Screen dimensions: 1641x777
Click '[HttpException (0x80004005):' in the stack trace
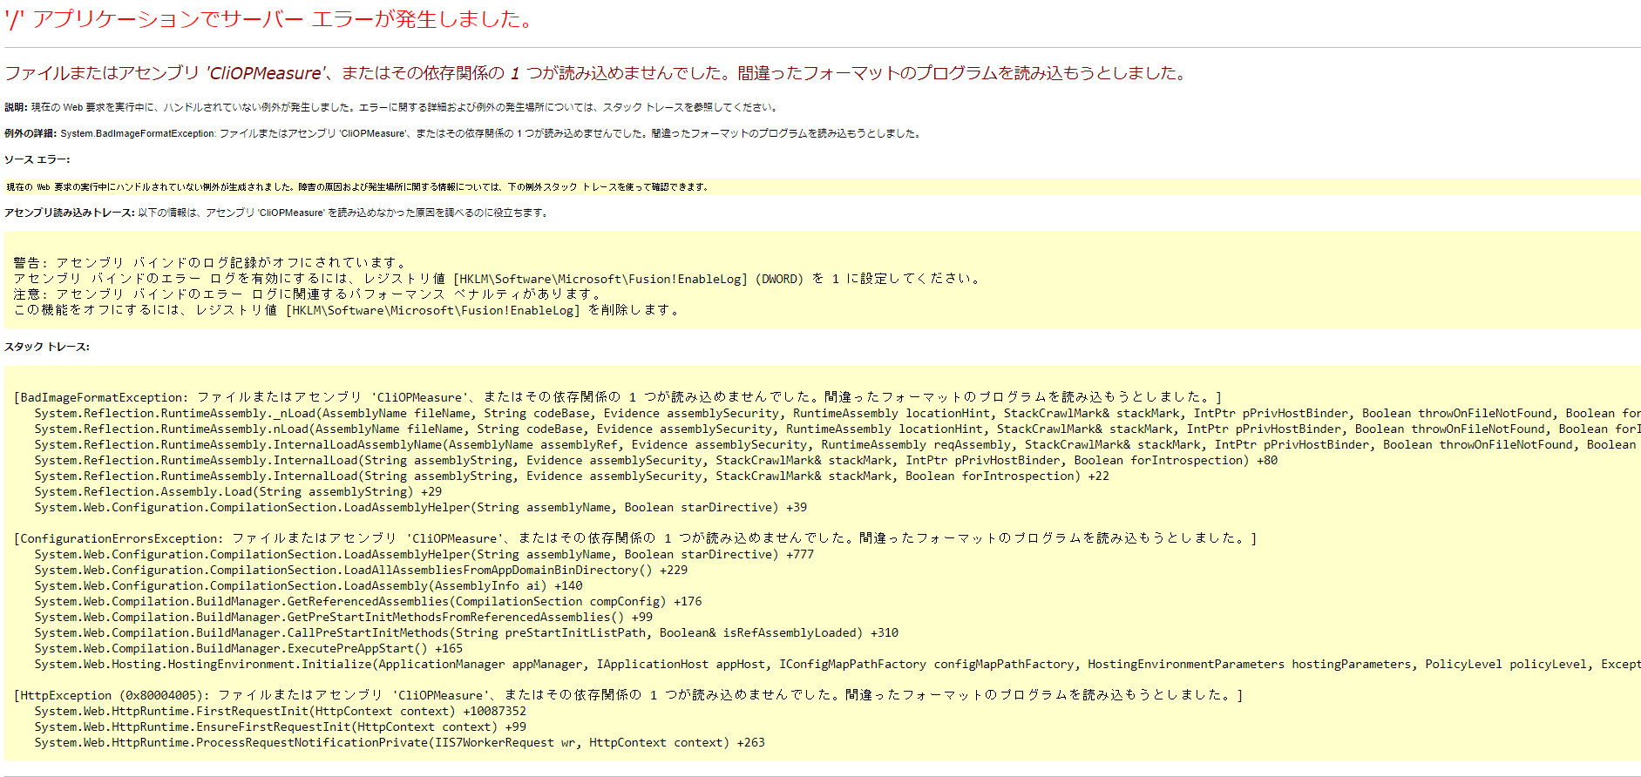pyautogui.click(x=113, y=695)
